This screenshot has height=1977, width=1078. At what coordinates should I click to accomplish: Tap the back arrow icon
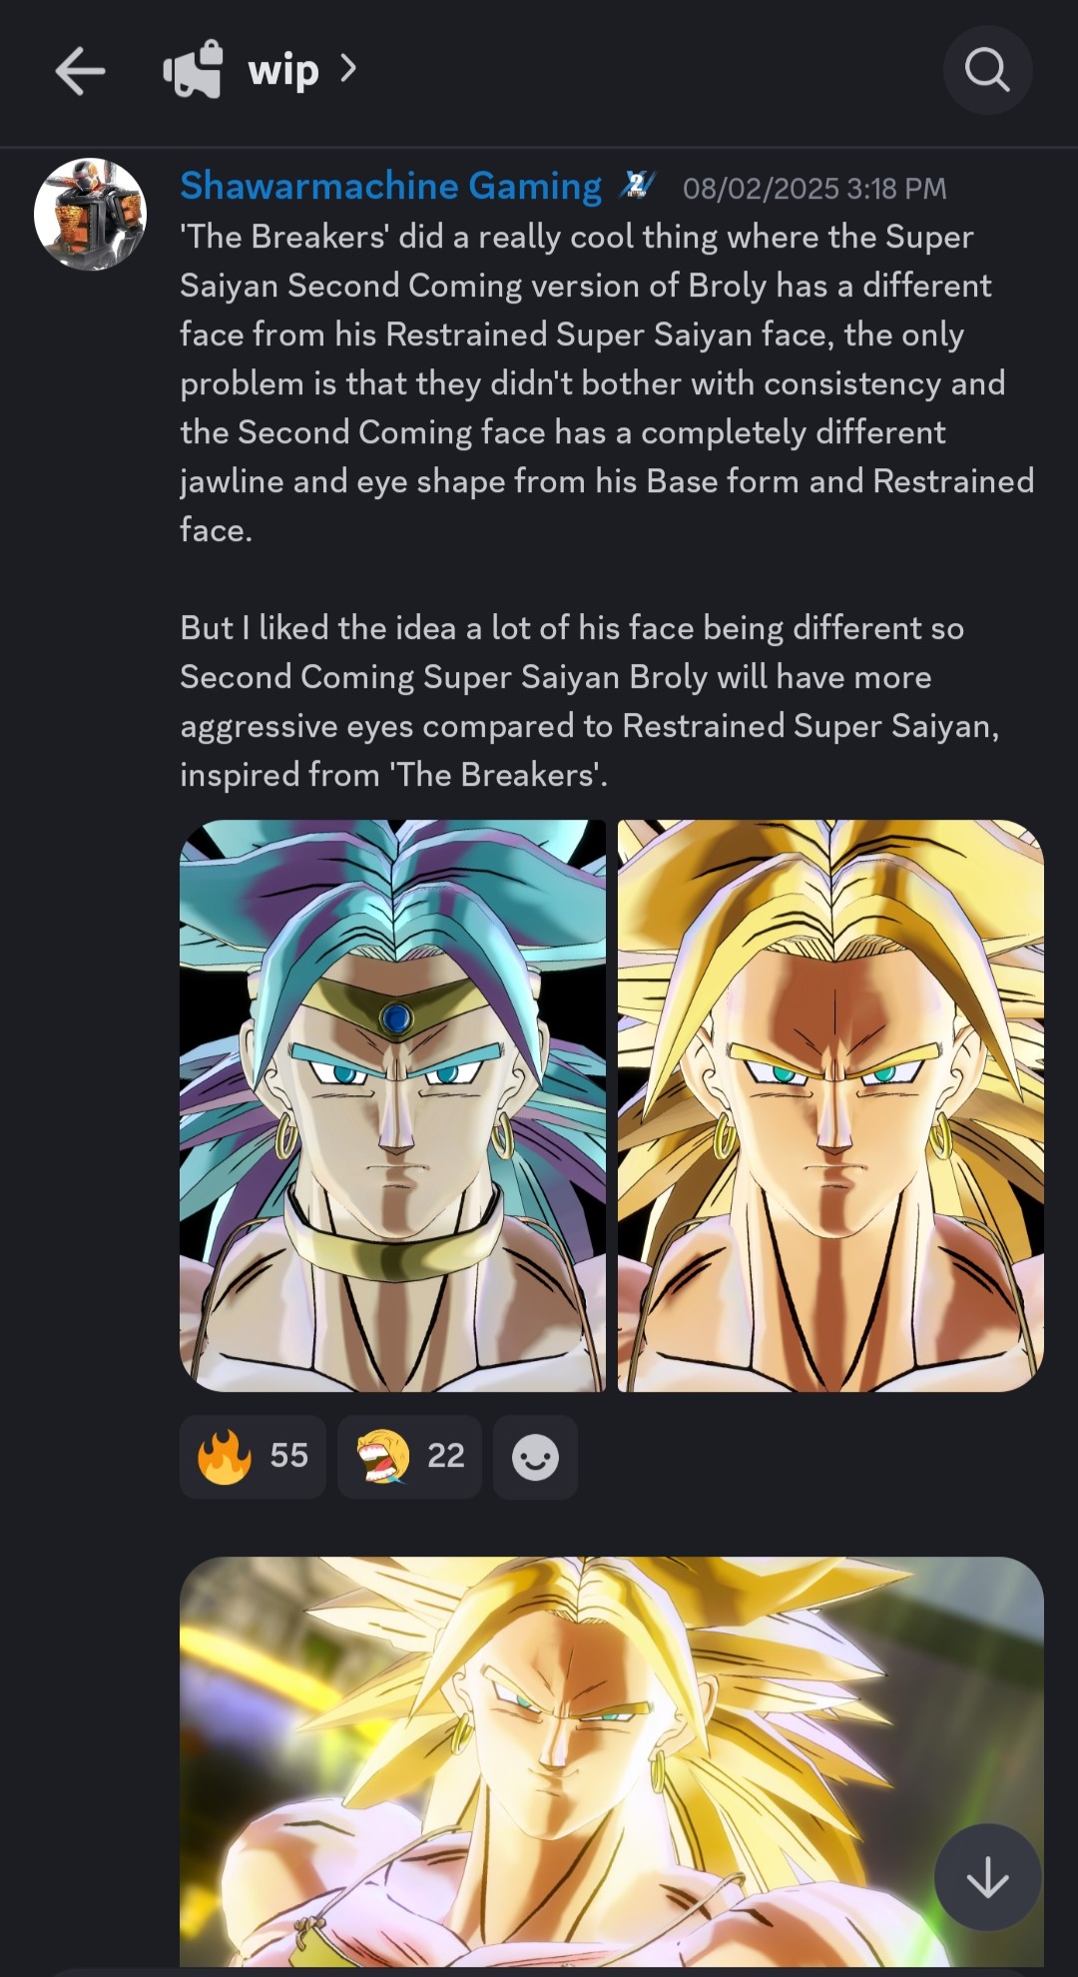click(80, 72)
